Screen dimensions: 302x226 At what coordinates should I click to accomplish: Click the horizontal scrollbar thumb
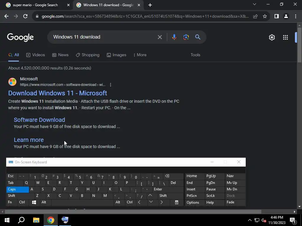[133, 212]
